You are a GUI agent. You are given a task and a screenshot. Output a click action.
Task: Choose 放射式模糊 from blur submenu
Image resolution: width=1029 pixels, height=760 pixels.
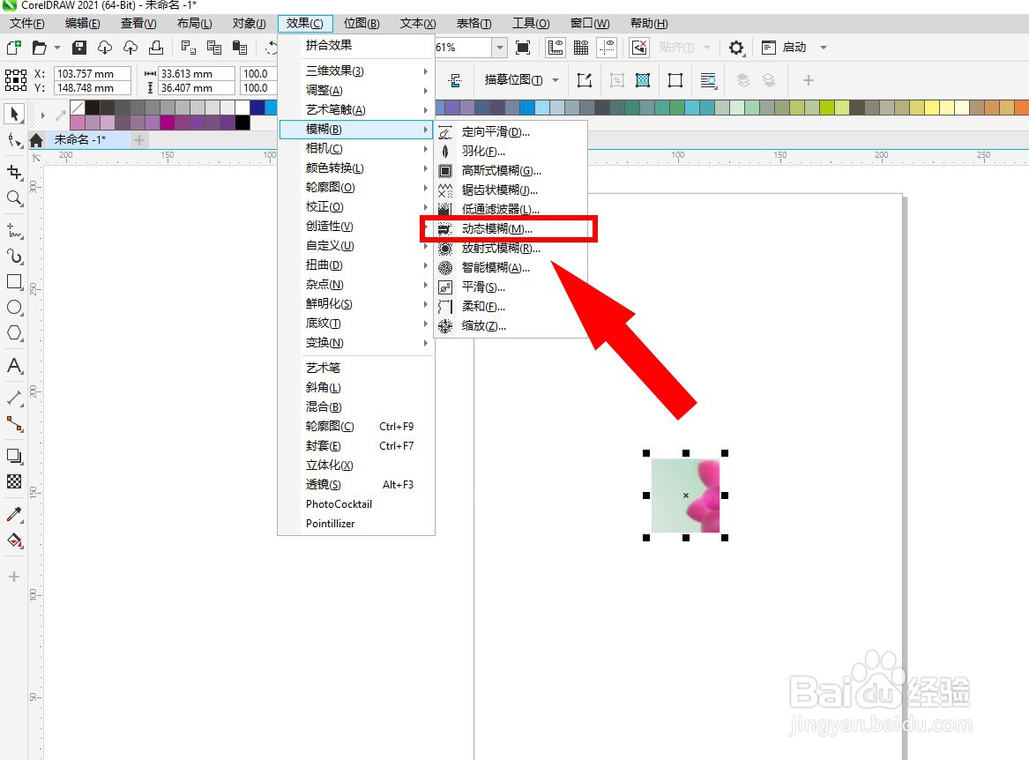(x=511, y=248)
